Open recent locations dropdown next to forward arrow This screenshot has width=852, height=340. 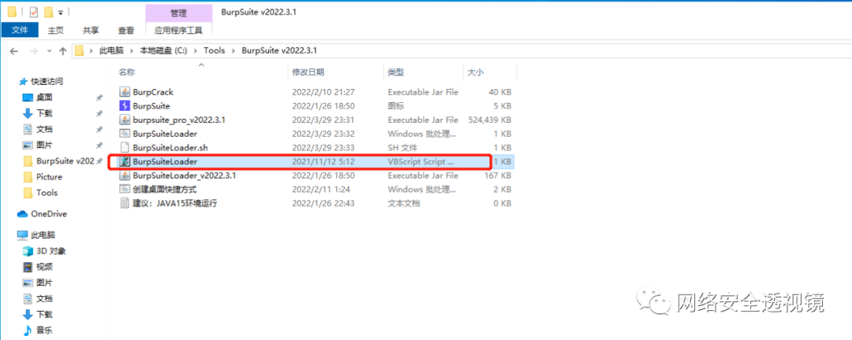(50, 51)
